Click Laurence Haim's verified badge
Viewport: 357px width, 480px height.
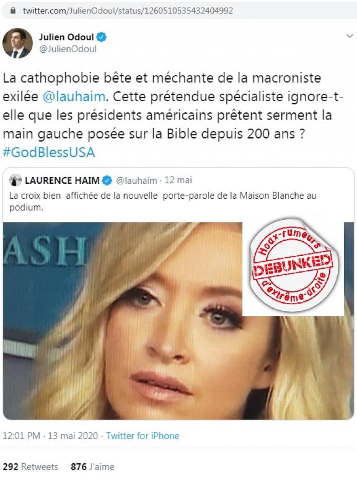(x=107, y=180)
